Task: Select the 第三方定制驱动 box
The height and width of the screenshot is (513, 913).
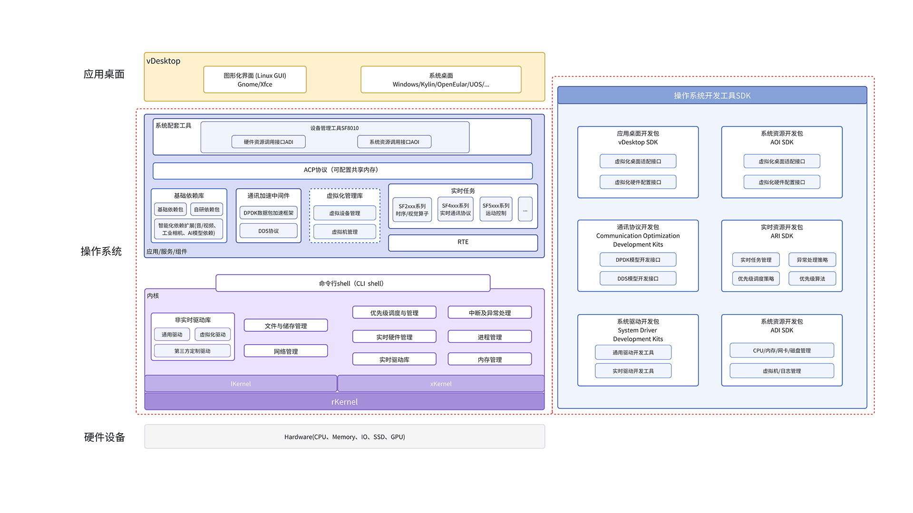Action: 192,351
